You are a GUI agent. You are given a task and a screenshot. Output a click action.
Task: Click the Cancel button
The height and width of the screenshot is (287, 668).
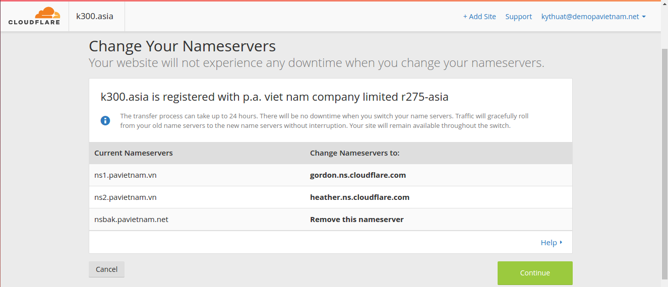[106, 269]
